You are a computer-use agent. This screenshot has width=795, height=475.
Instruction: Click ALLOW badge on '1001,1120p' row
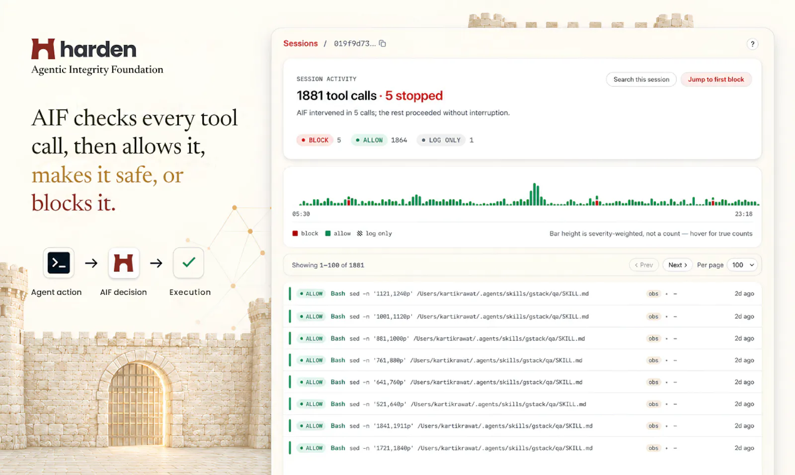312,316
